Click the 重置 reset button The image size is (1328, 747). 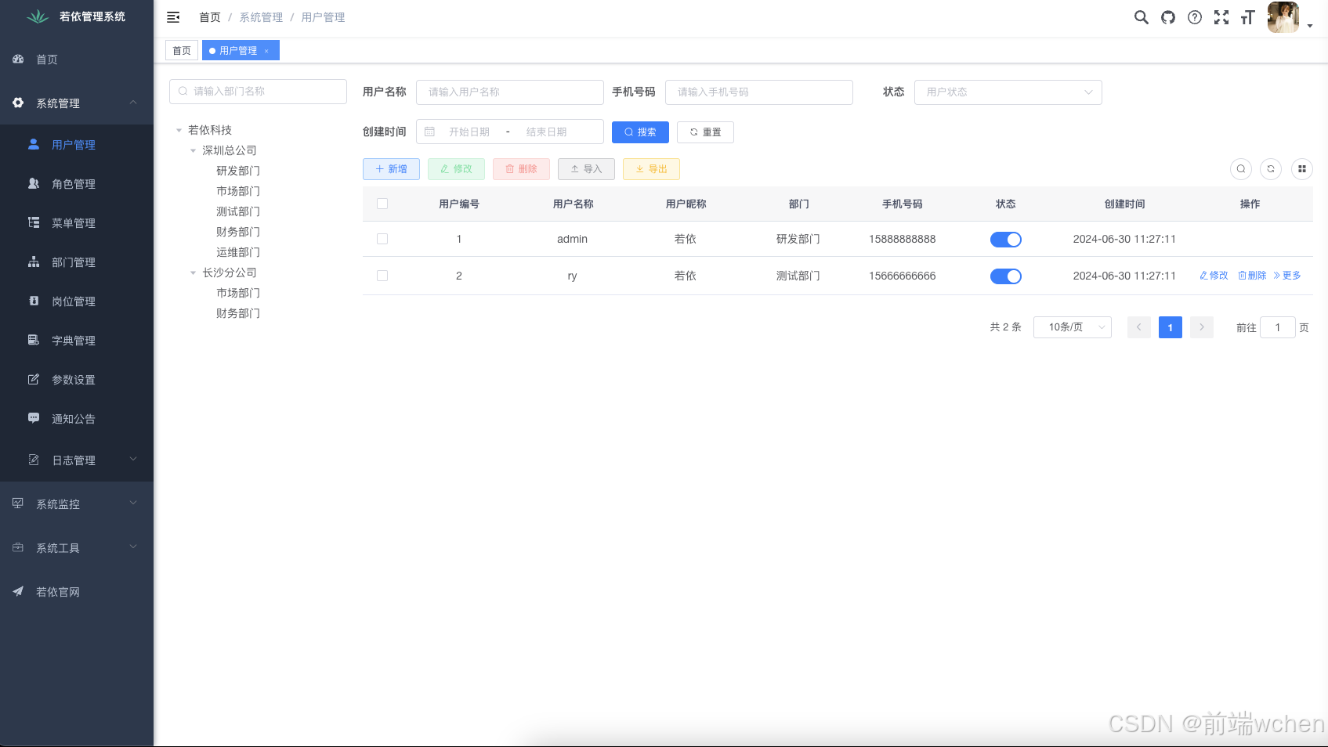click(705, 132)
